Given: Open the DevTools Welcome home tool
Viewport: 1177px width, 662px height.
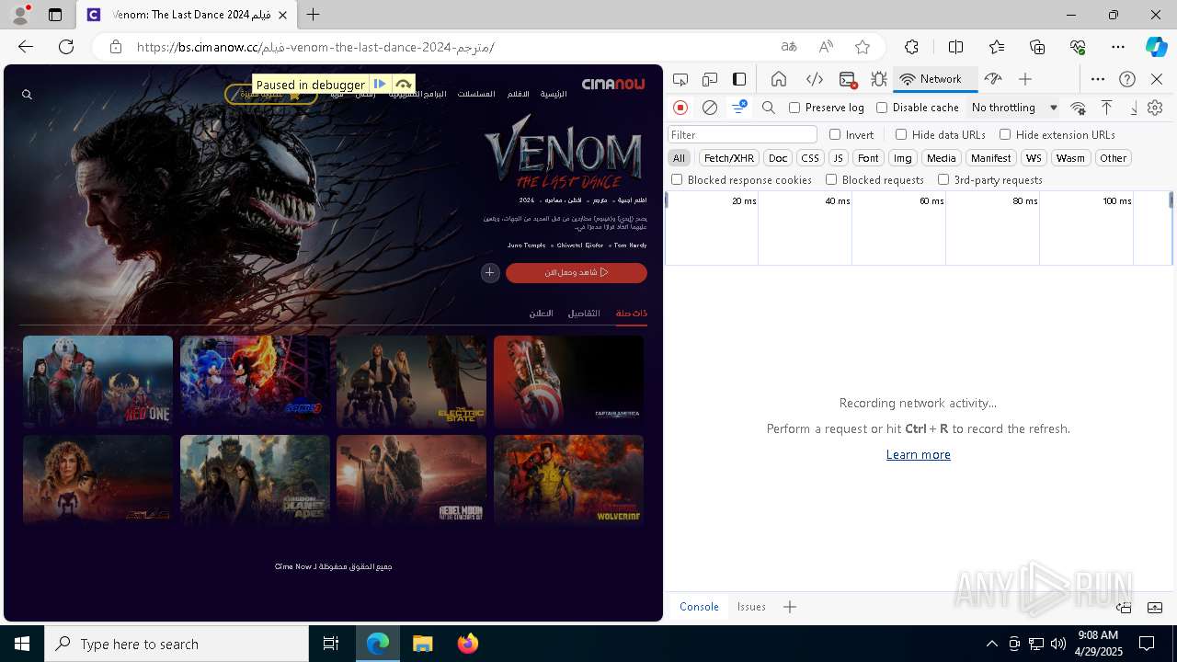Looking at the screenshot, I should click(779, 79).
